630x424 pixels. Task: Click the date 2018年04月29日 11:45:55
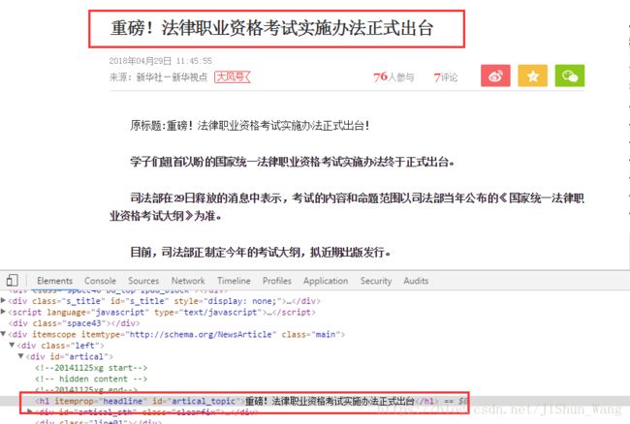tap(160, 61)
